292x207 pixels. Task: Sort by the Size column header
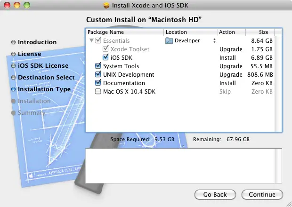(x=263, y=32)
